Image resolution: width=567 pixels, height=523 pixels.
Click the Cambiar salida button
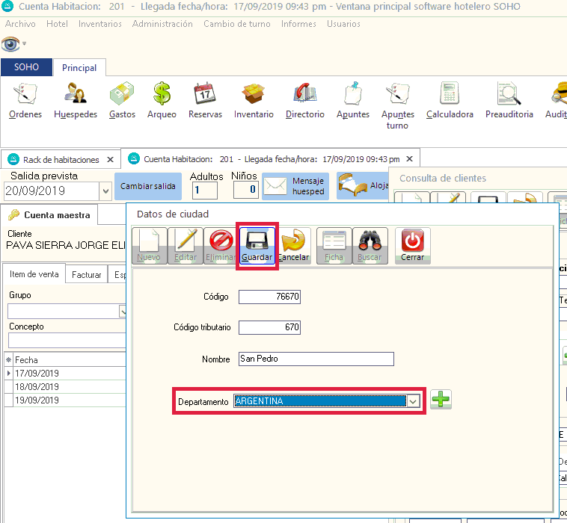coord(147,186)
